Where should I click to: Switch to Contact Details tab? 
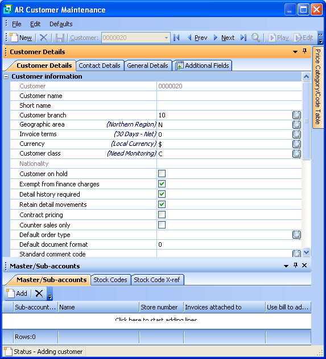100,66
